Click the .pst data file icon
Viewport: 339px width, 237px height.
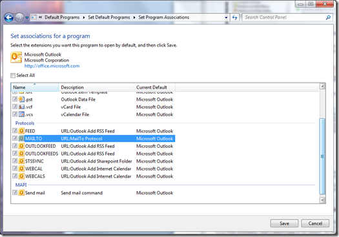point(21,99)
